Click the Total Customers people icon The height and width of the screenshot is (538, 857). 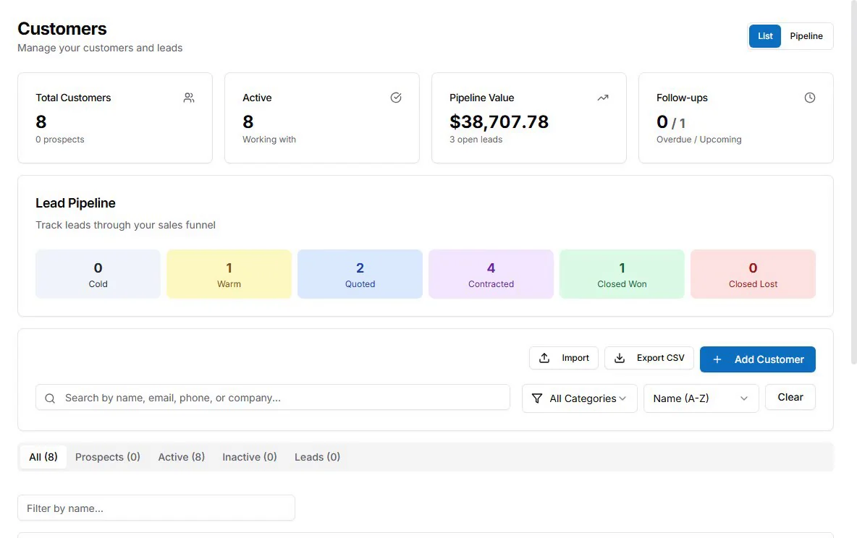189,98
